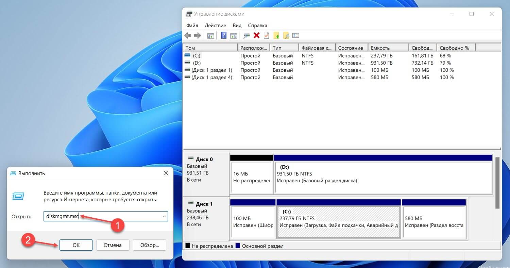Viewport: 510px width, 268px height.
Task: Open Help via the blue question mark icon
Action: (x=224, y=35)
